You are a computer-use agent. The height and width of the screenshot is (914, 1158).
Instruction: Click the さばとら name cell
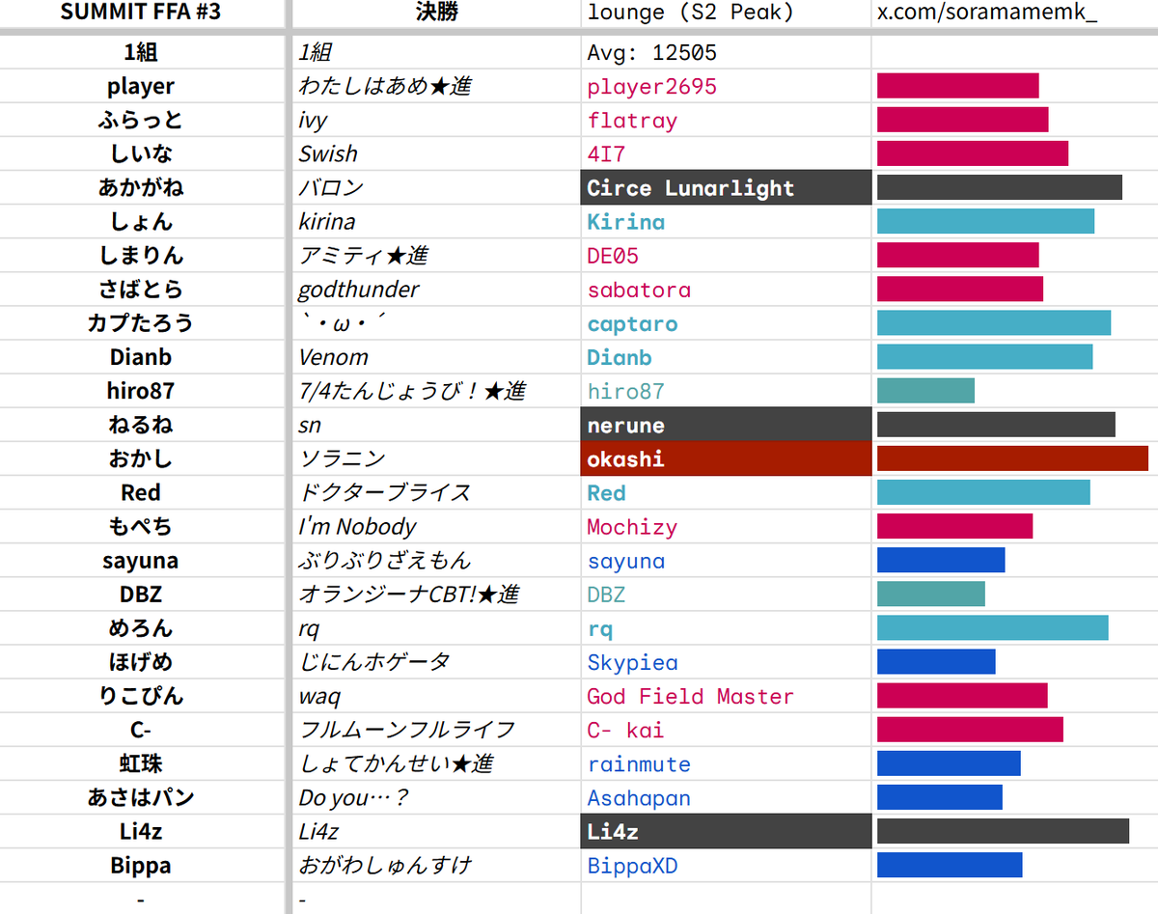pyautogui.click(x=141, y=289)
